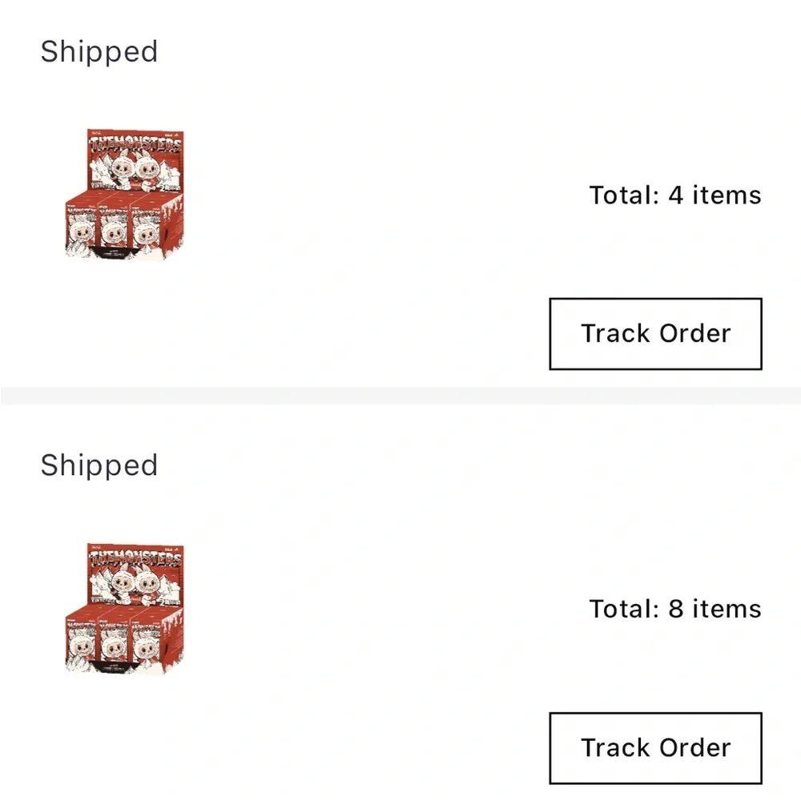801x801 pixels.
Task: Select the "Total: 4 items" text
Action: click(x=674, y=195)
